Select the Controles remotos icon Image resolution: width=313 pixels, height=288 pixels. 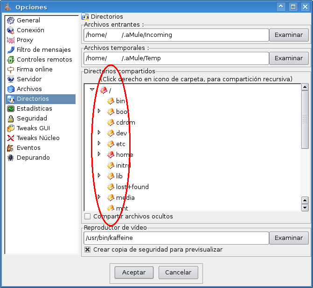[11, 60]
